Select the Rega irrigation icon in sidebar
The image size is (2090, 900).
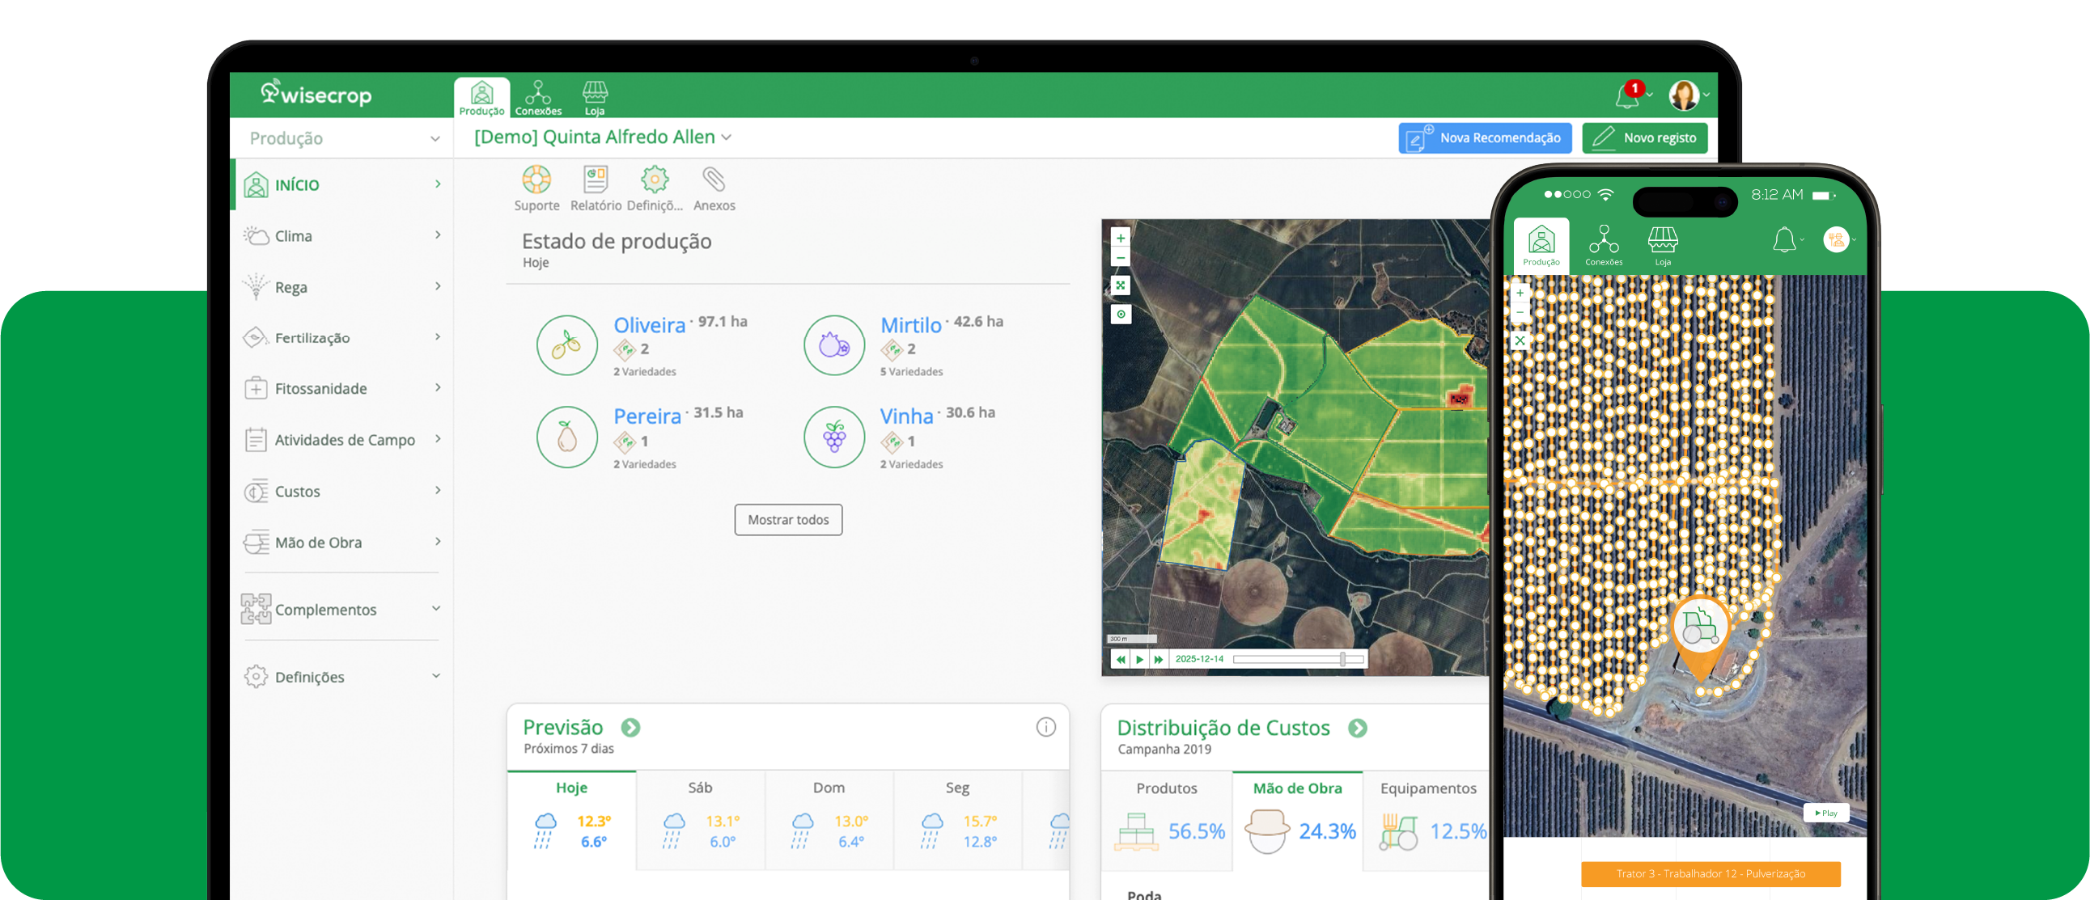pyautogui.click(x=256, y=286)
